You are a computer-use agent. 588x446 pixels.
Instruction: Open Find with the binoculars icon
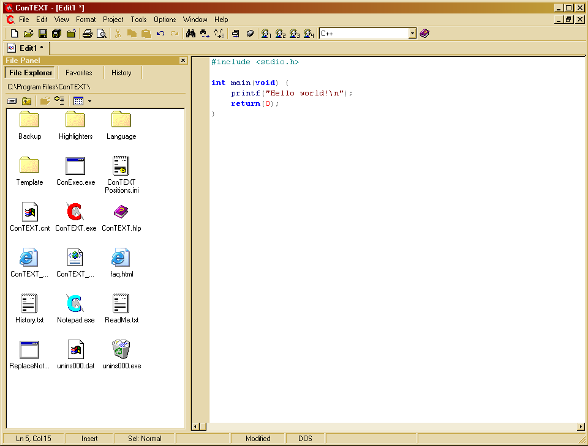pyautogui.click(x=190, y=34)
